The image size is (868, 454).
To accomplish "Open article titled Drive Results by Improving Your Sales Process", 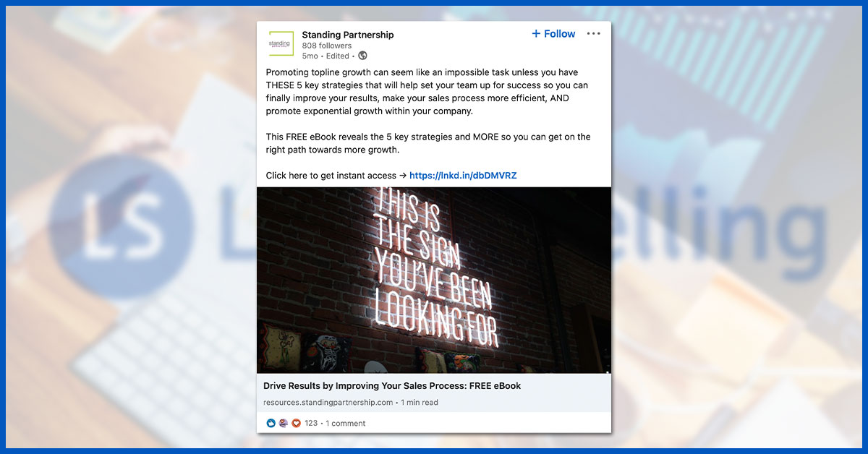I will [392, 386].
